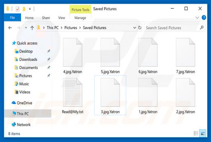Open the Recent locations dropdown arrow
Viewport: 211px width, 142px height.
click(26, 28)
